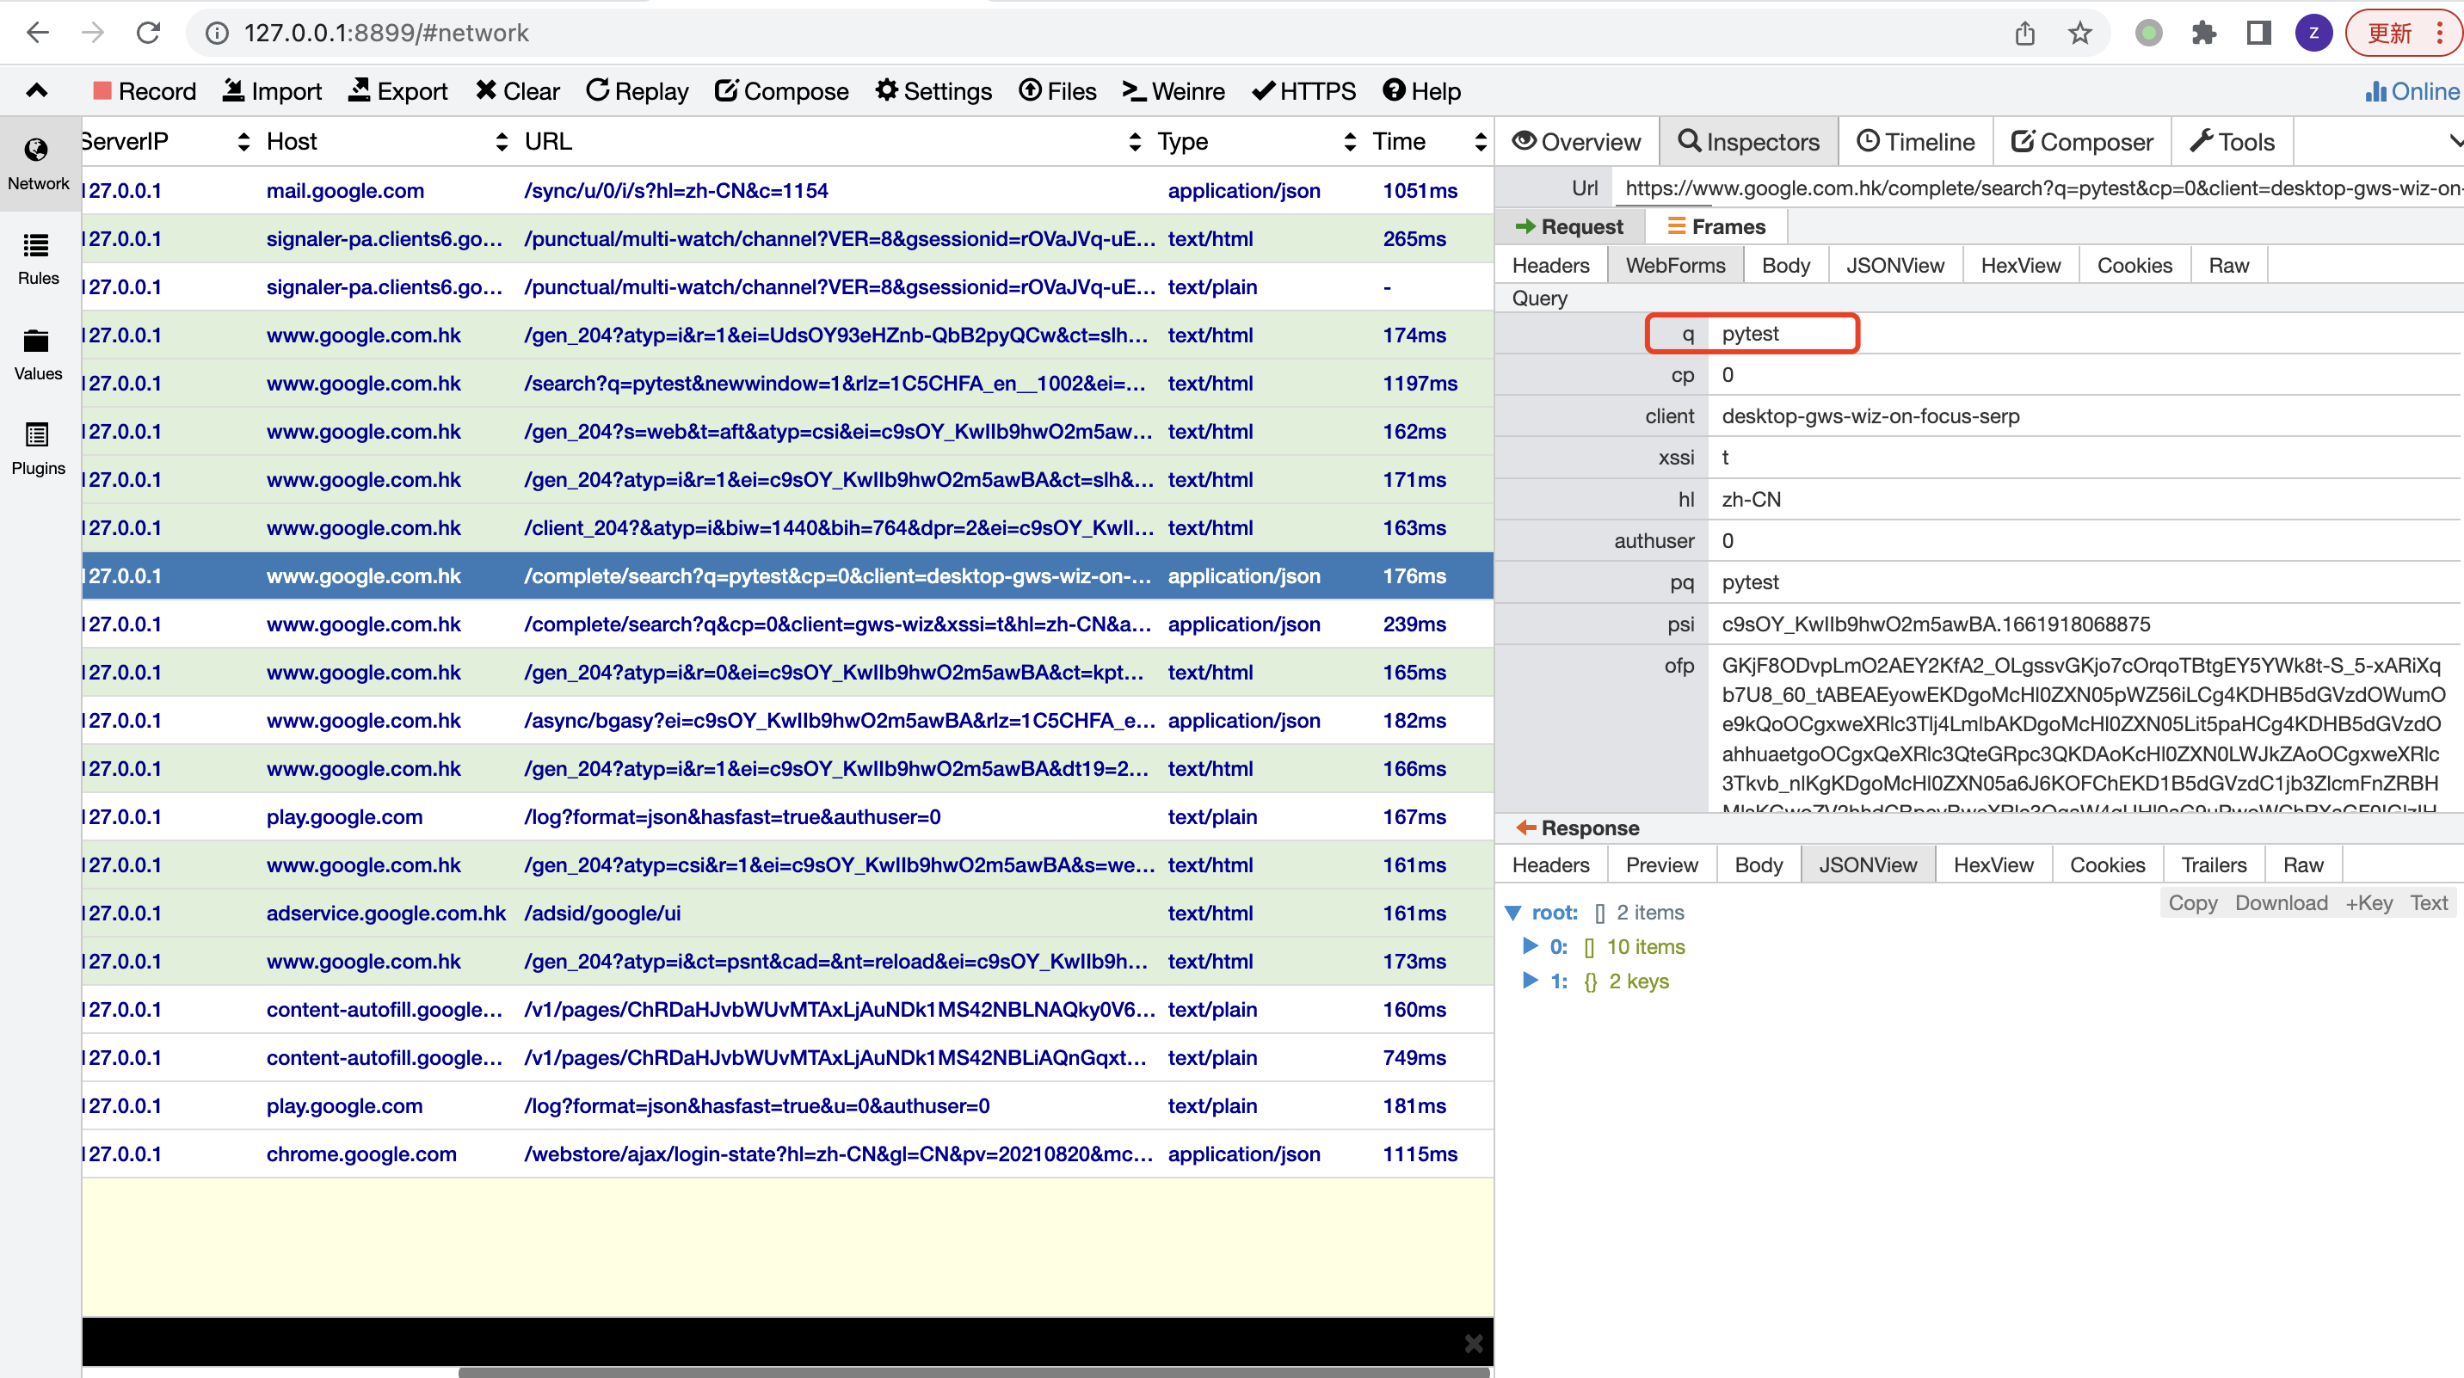Click the Online status indicator
Viewport: 2464px width, 1378px height.
coord(2412,91)
